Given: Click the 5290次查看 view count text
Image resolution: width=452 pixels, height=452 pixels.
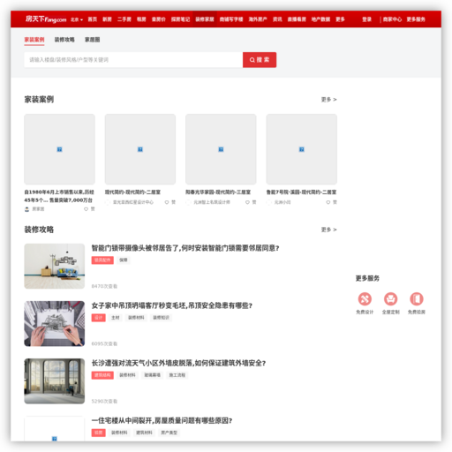Looking at the screenshot, I should click(104, 401).
